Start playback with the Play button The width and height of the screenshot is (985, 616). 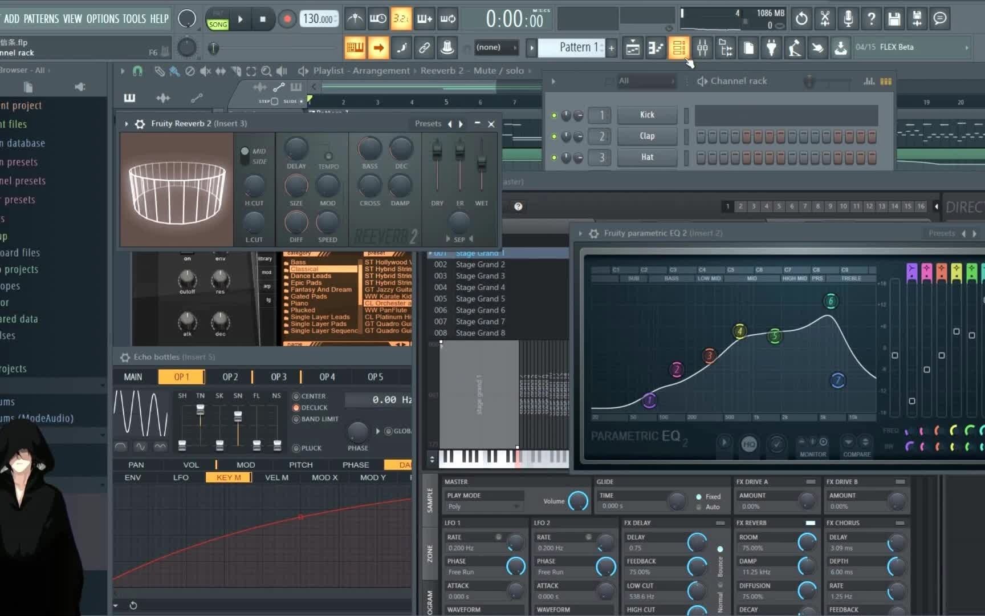[241, 19]
